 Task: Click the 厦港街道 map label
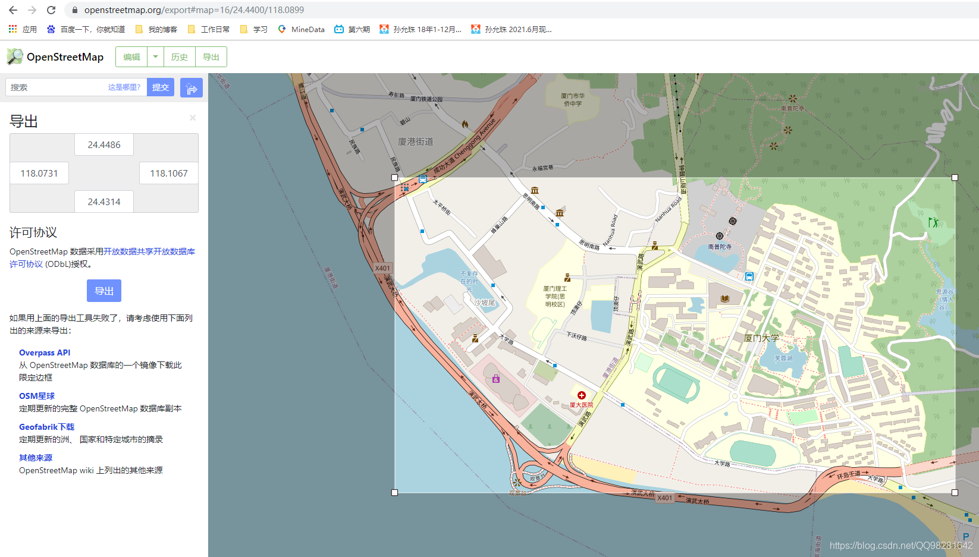(x=416, y=141)
